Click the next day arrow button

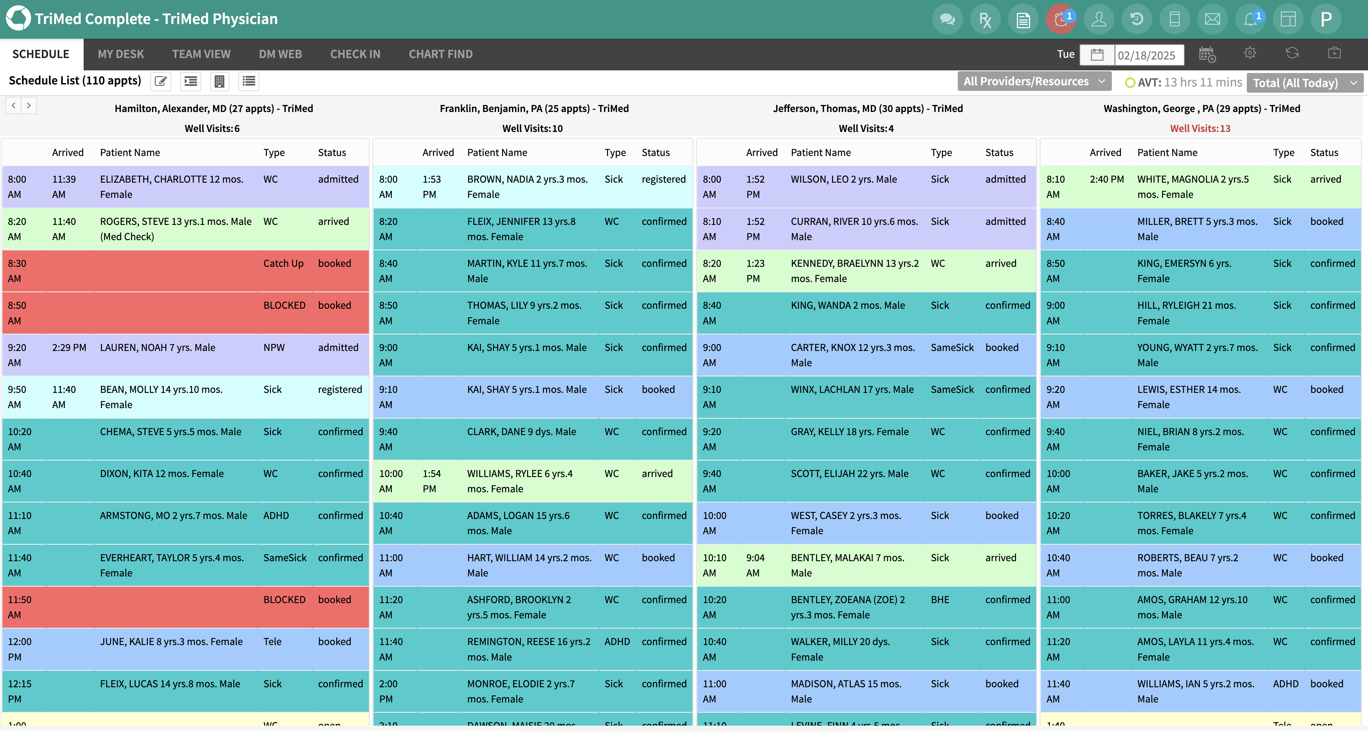29,105
